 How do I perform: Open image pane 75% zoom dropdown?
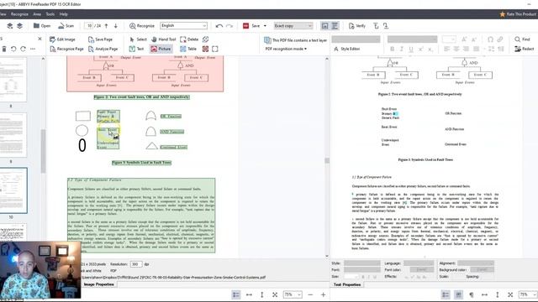293,294
